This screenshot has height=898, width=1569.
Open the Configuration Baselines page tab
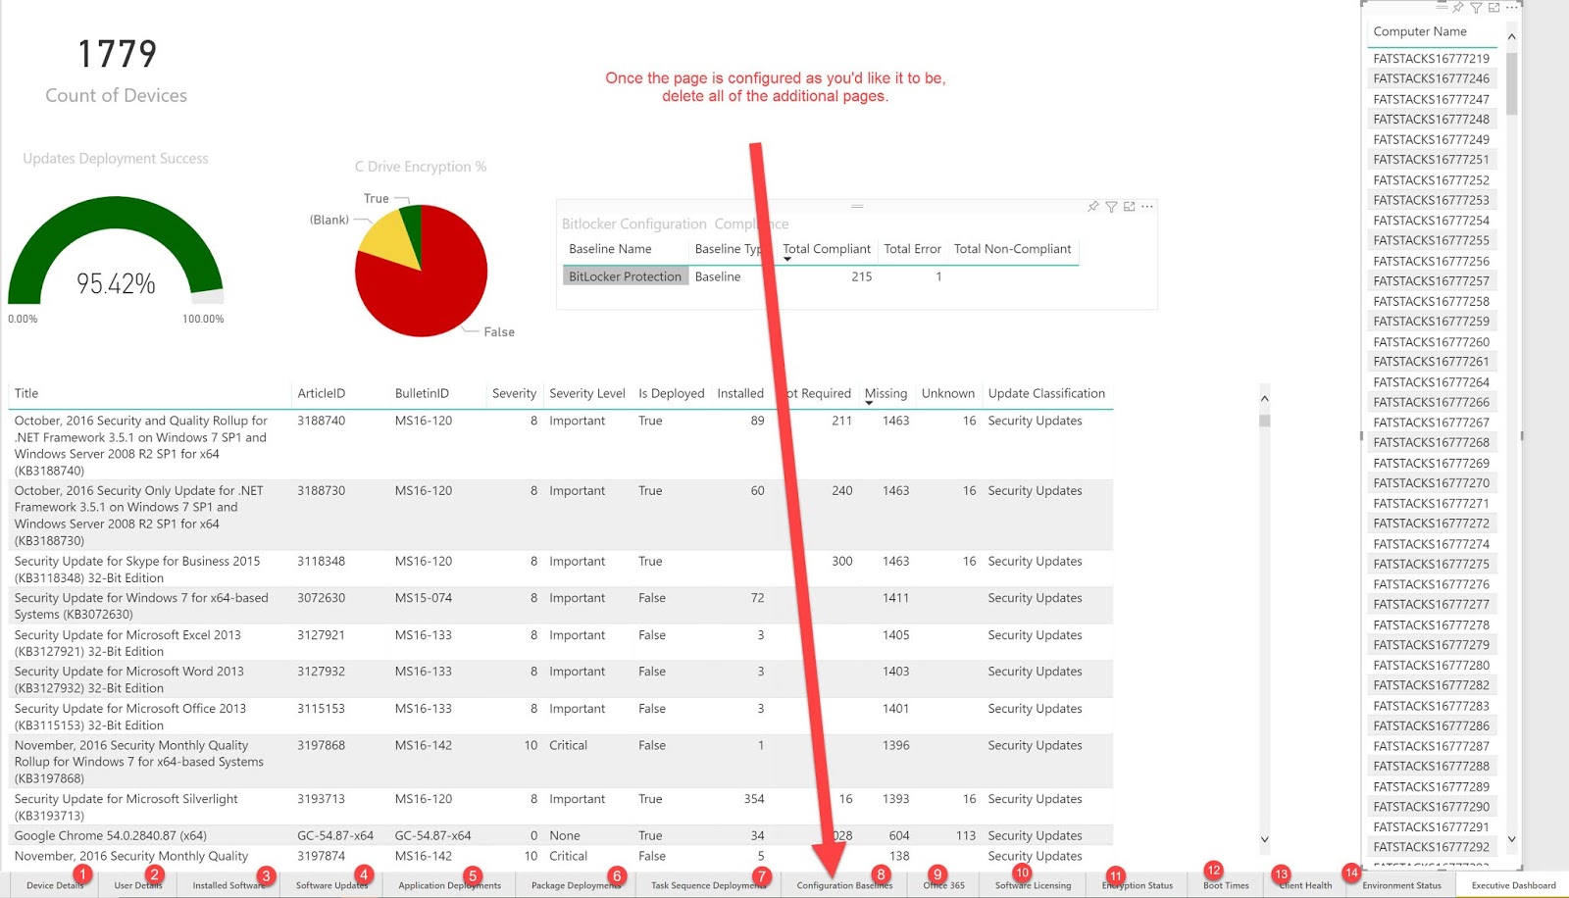[843, 885]
